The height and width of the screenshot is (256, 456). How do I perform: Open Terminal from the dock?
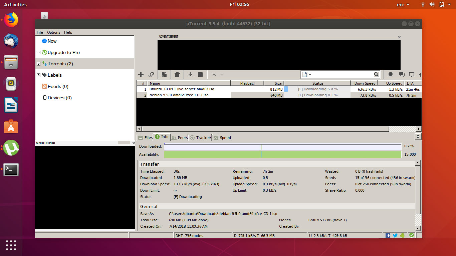[x=11, y=169]
